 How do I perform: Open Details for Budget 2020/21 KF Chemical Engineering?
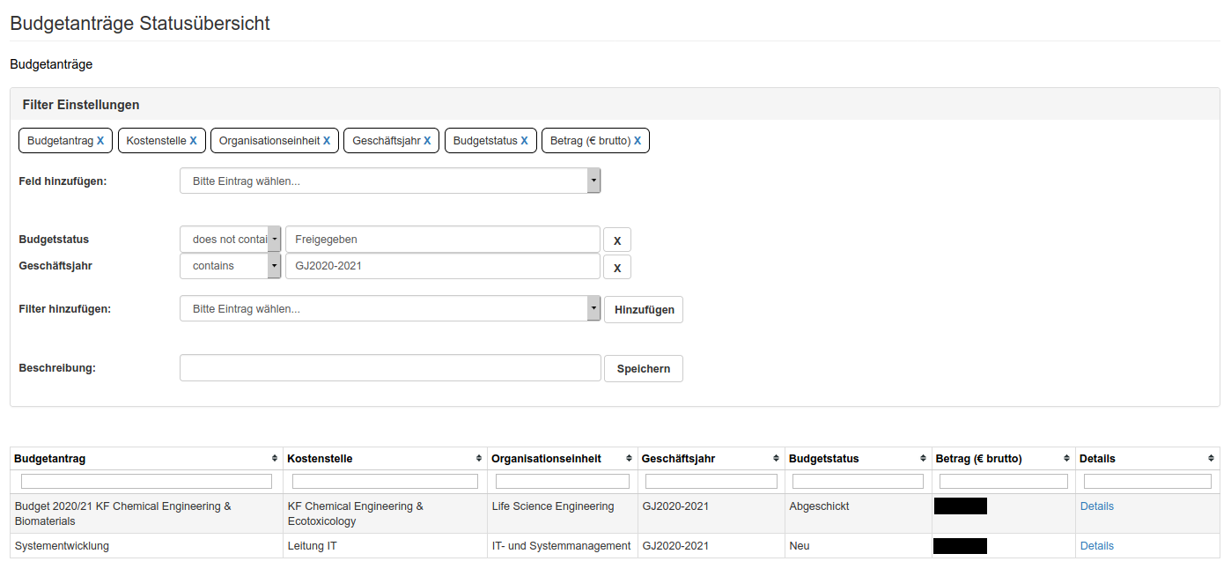coord(1096,506)
